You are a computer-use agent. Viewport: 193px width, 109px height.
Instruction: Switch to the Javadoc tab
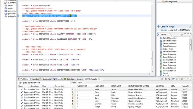pos(34,79)
